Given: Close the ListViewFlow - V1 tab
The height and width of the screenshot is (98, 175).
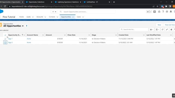Looking at the screenshot, I should pos(109,2).
